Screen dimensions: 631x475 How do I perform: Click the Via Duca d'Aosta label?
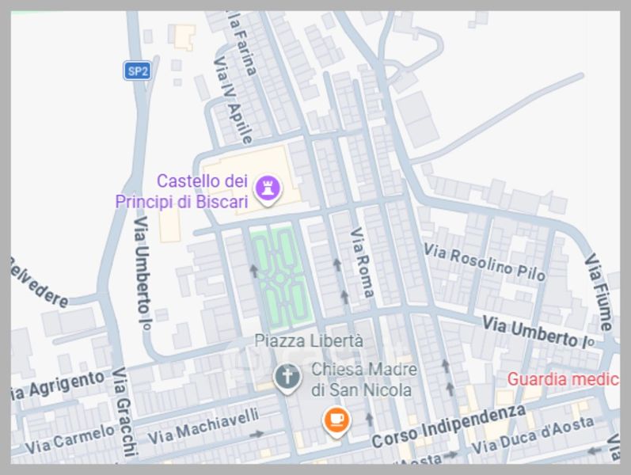(533, 435)
